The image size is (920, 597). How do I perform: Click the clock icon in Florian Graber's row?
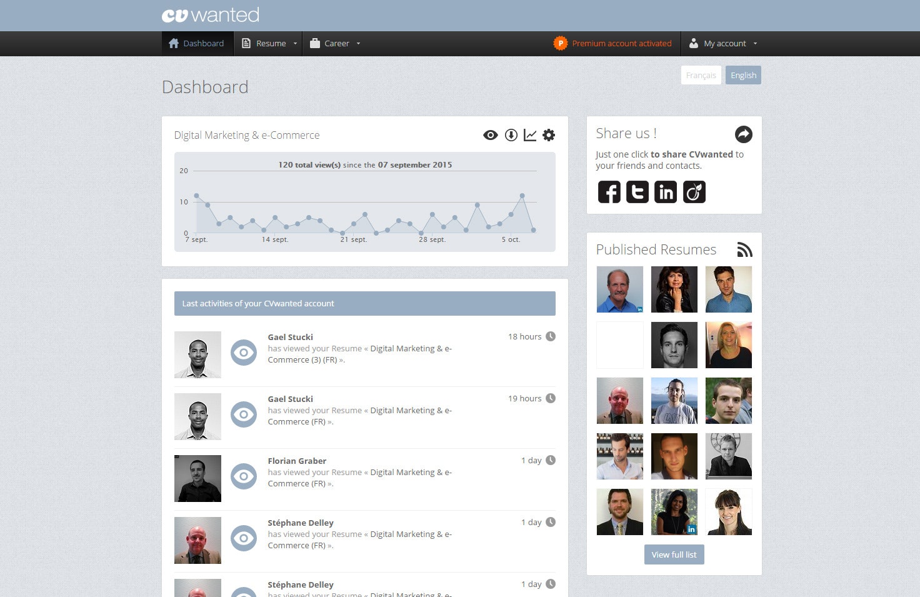coord(551,460)
